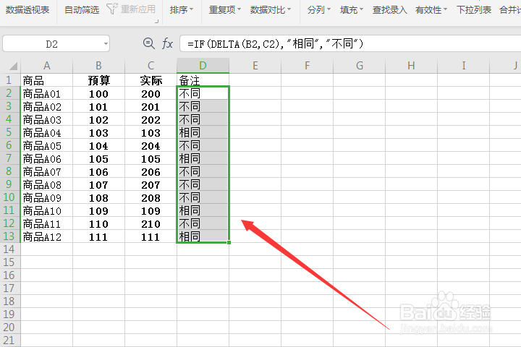Click cell containing 商品A12
Screen dimensions: 521x347
46,236
